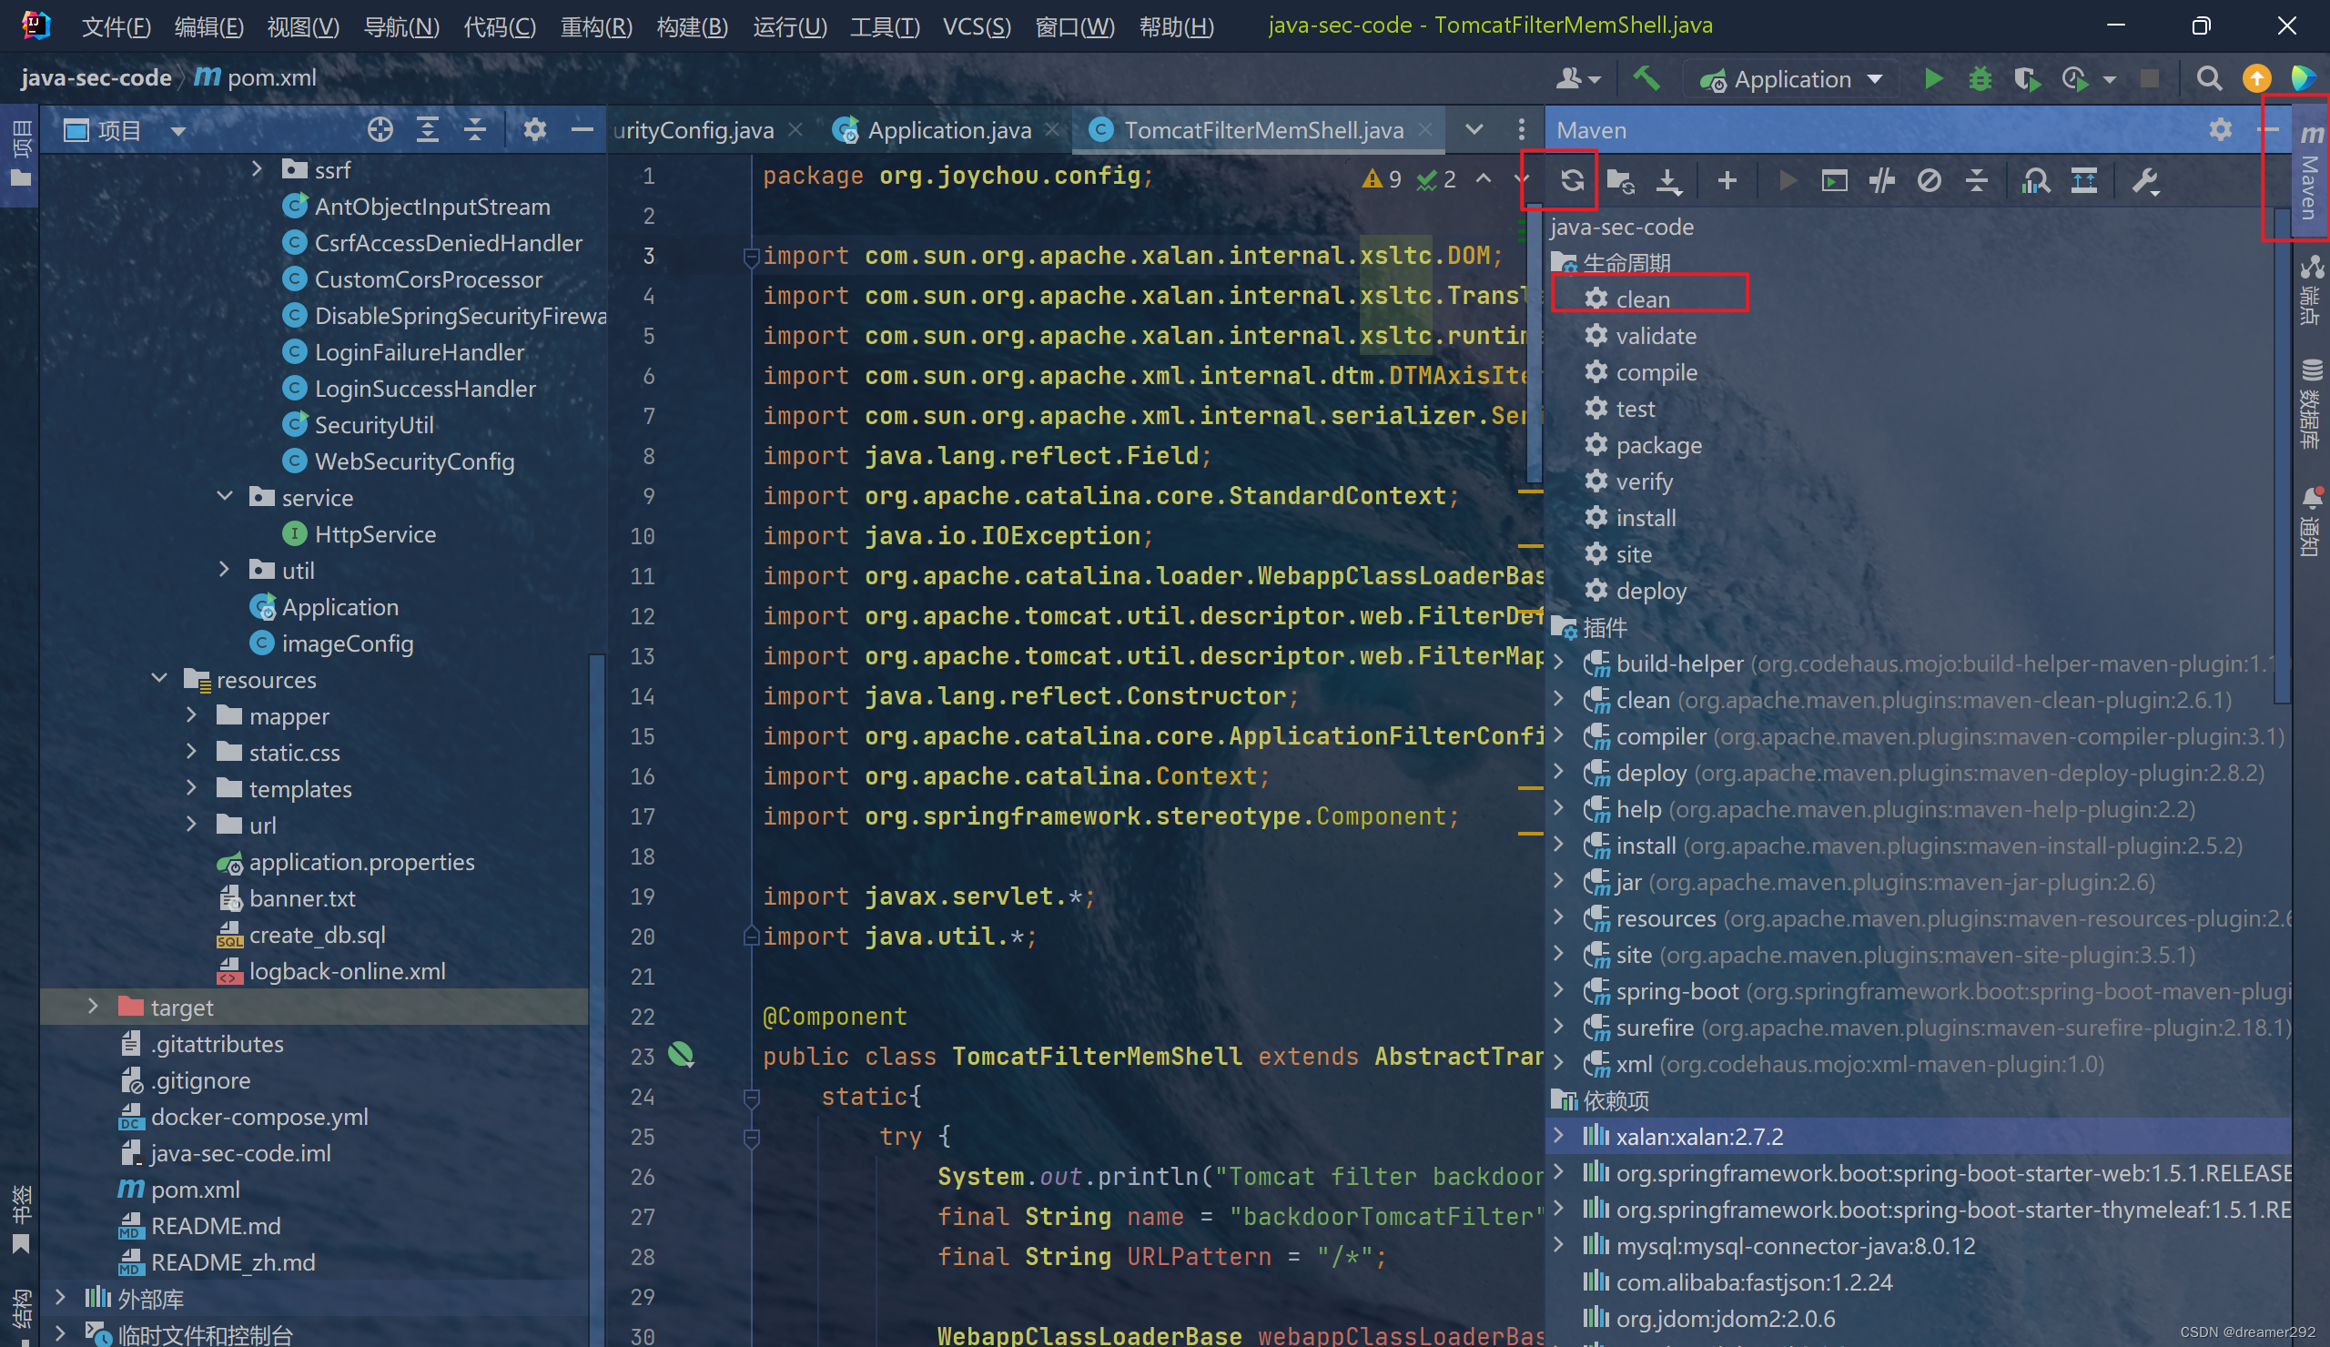Screen dimensions: 2330x1347
Task: Expand the xalan:xalan:2.7.2 dependency
Action: point(1559,1135)
